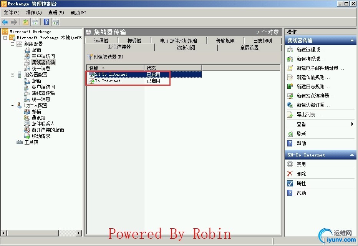Expand the 查看 submenu arrow
The height and width of the screenshot is (246, 358).
(x=352, y=124)
